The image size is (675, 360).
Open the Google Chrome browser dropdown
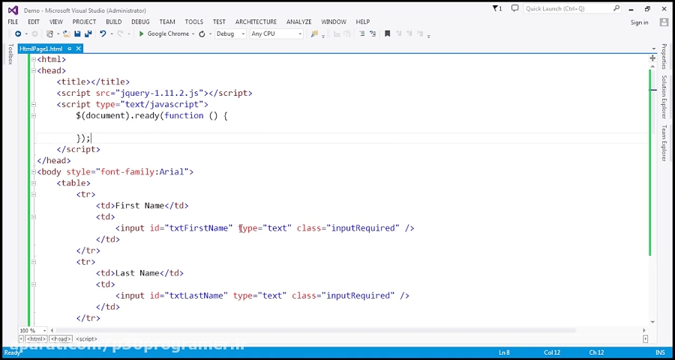193,34
